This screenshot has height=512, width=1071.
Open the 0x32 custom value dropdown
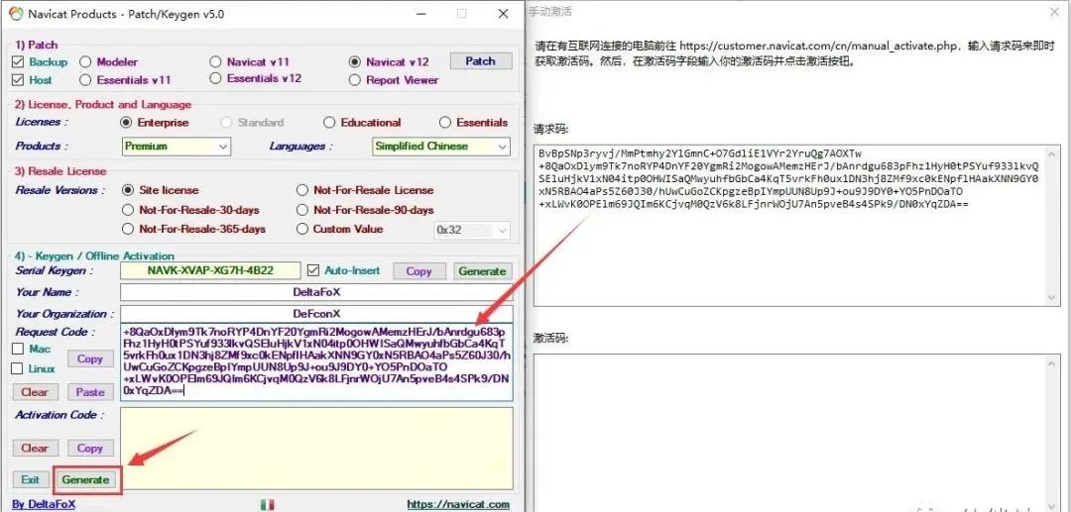[x=473, y=230]
